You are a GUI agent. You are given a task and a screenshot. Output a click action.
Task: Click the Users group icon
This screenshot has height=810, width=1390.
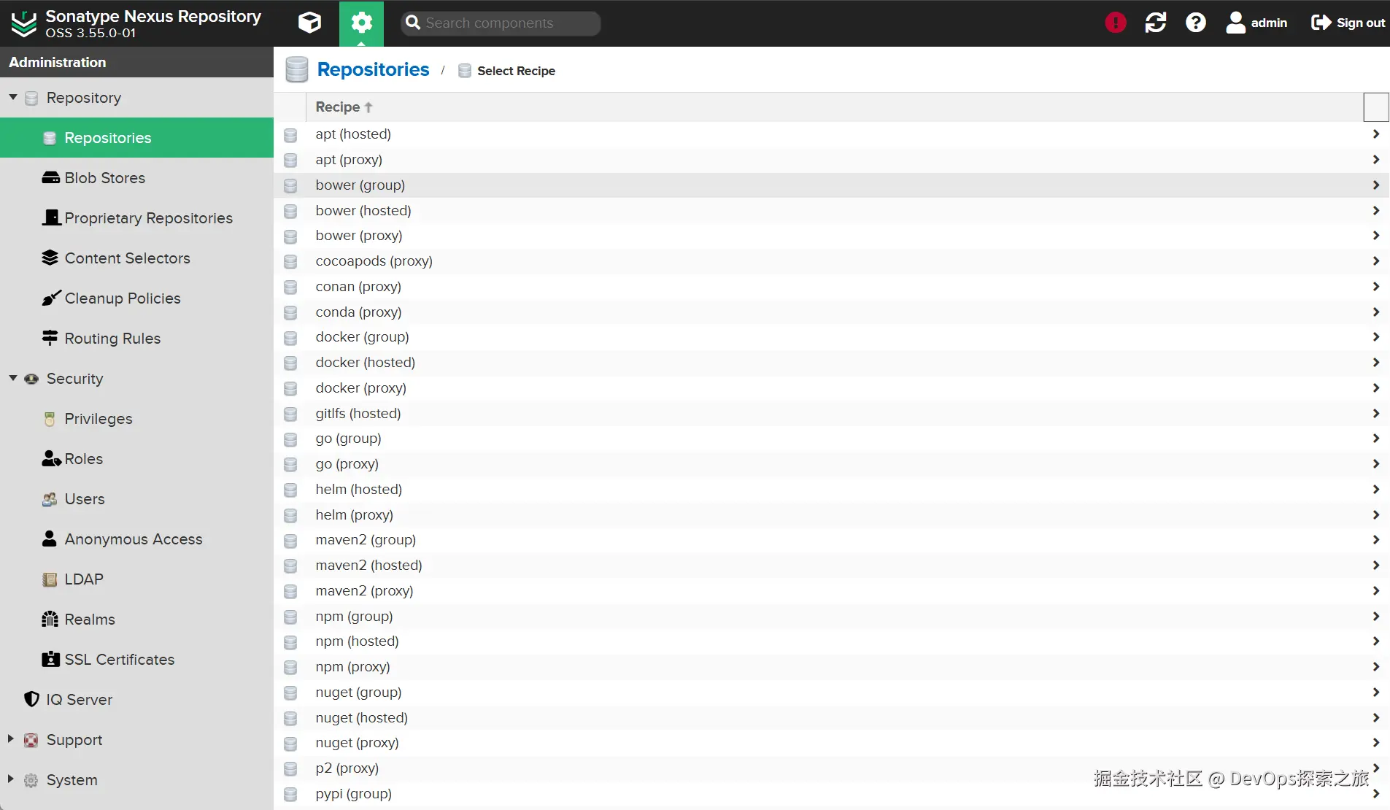tap(50, 499)
